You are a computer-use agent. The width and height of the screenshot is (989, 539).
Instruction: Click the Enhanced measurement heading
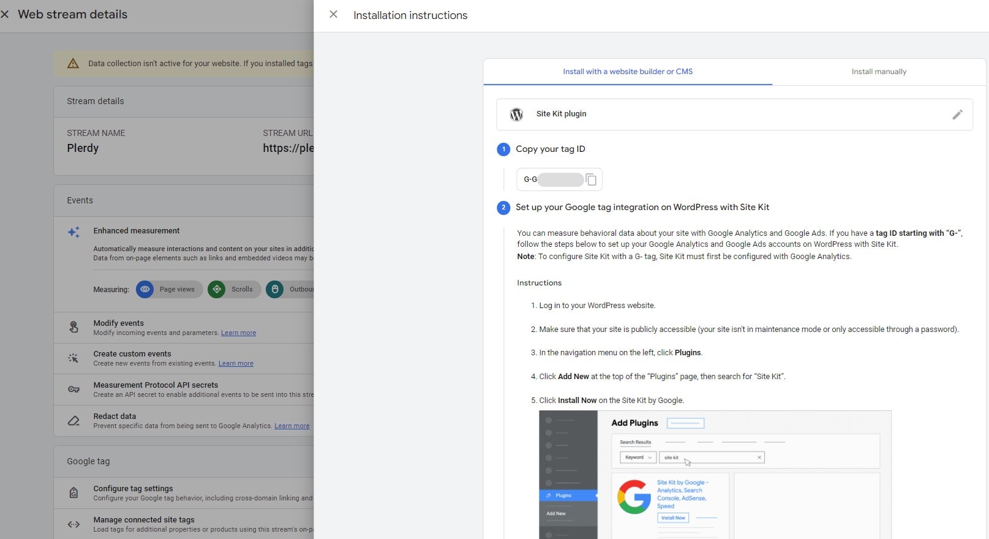pos(137,231)
